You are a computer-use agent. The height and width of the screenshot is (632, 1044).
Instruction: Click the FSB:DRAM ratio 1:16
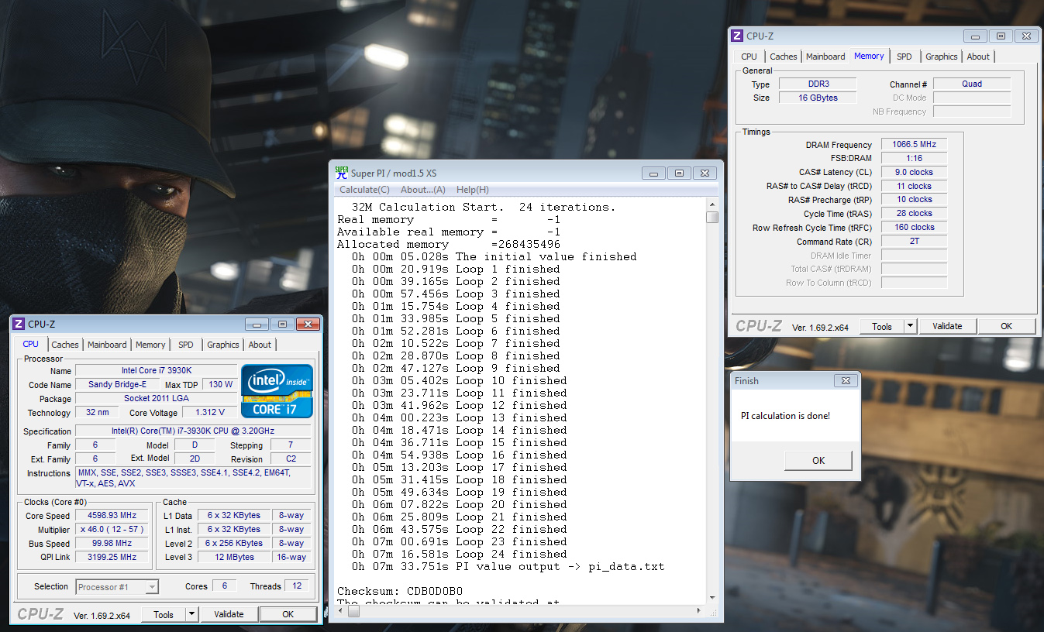(914, 159)
